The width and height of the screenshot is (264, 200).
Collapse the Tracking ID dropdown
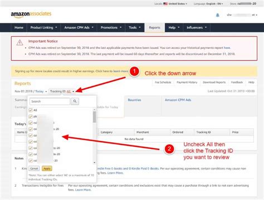click(74, 91)
